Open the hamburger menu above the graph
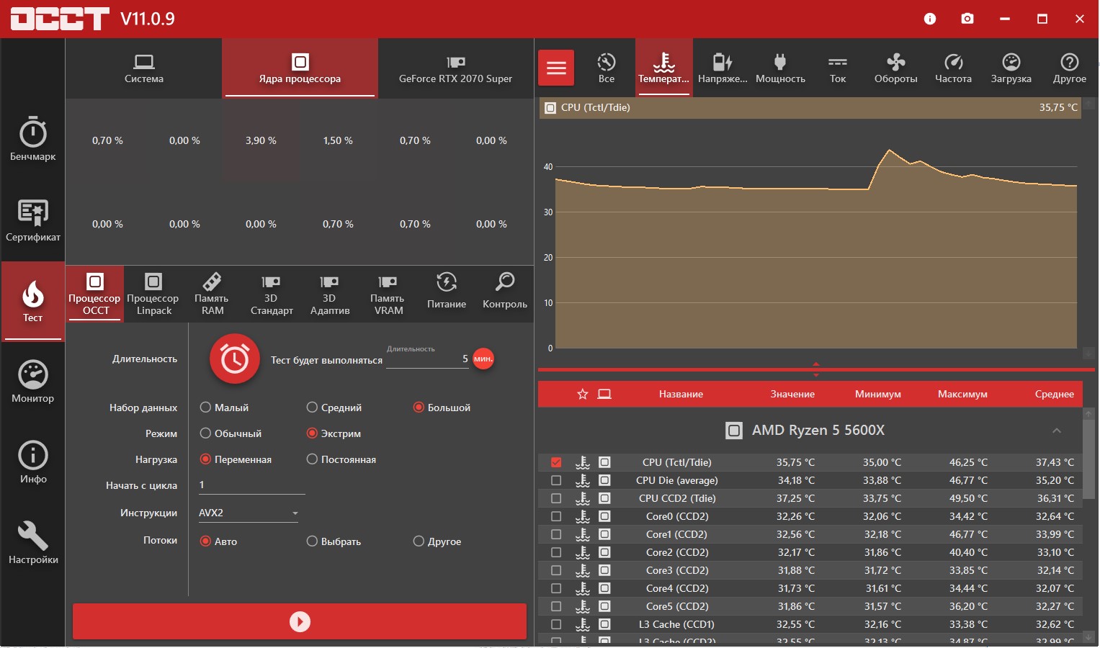 556,68
